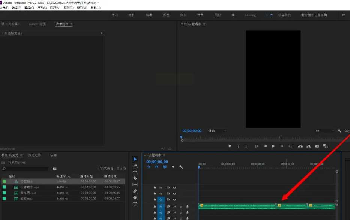Hide the V1 track output eye

174,200
